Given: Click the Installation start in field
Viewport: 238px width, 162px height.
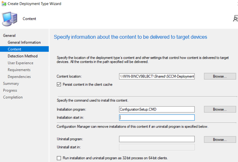Looking at the screenshot, I should tap(157, 118).
